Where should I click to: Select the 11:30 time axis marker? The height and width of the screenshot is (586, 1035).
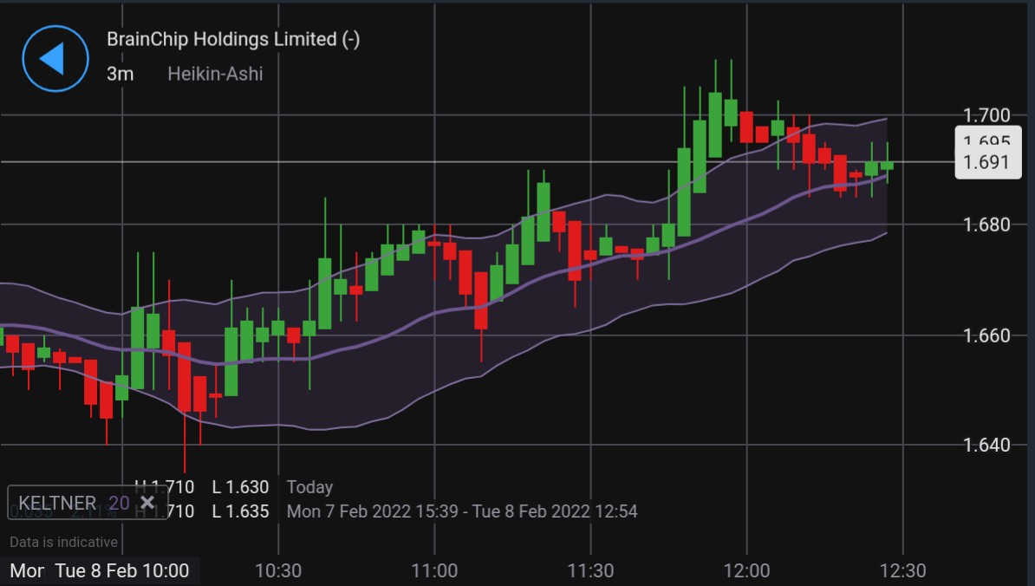pyautogui.click(x=590, y=570)
